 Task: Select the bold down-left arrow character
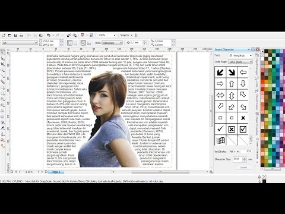220,72
